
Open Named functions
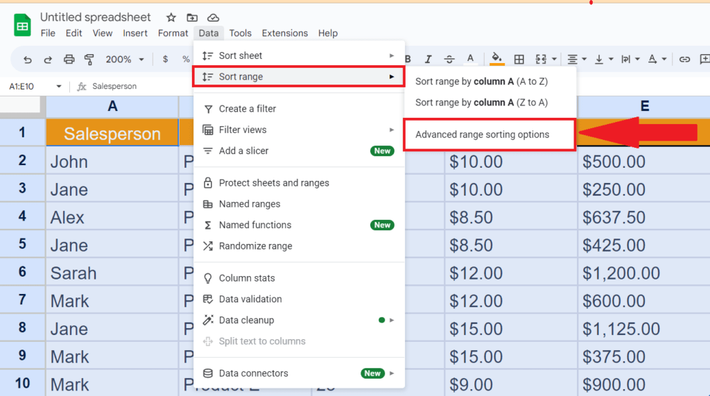click(299, 225)
